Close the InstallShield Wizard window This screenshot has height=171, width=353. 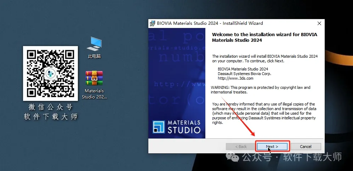pos(319,23)
